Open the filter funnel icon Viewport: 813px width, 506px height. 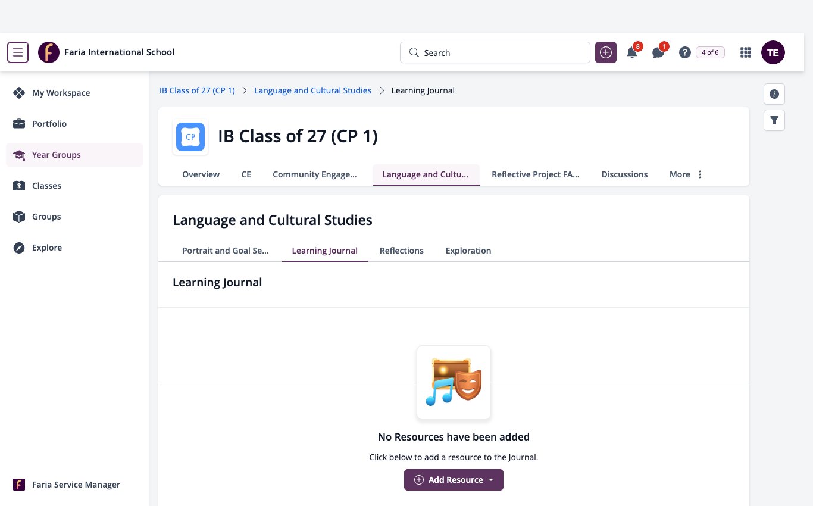(774, 120)
